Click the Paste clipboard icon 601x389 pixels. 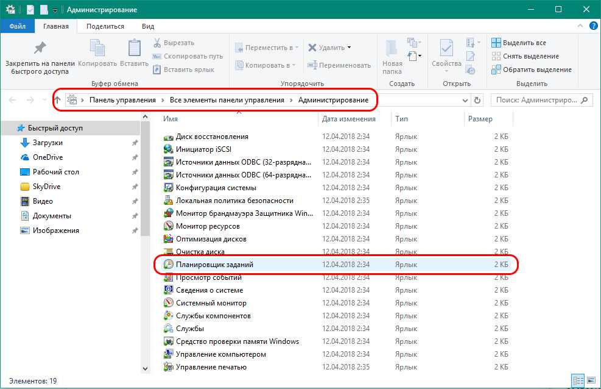pyautogui.click(x=134, y=48)
